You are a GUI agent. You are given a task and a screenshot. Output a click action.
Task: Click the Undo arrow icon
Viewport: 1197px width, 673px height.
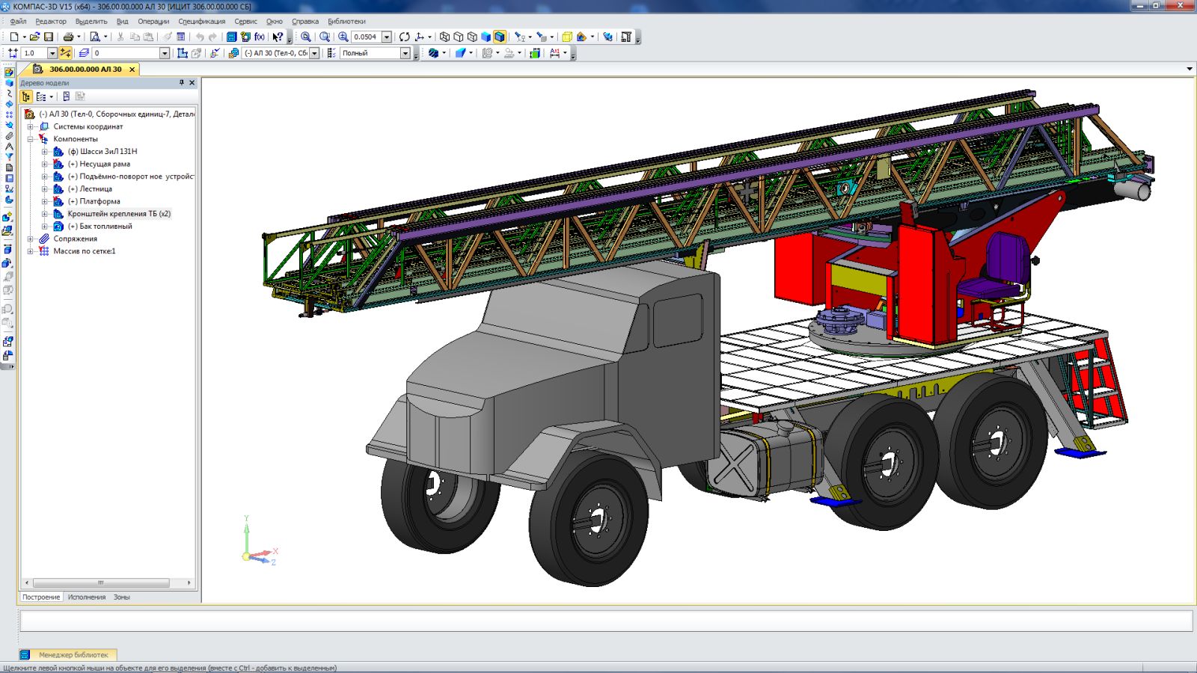click(200, 37)
